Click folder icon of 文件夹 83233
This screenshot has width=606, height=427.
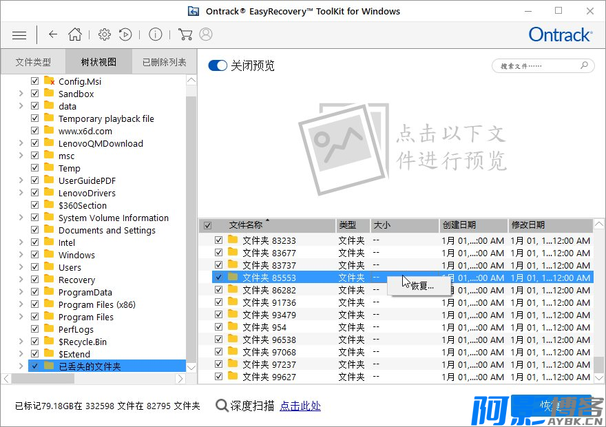coord(233,240)
